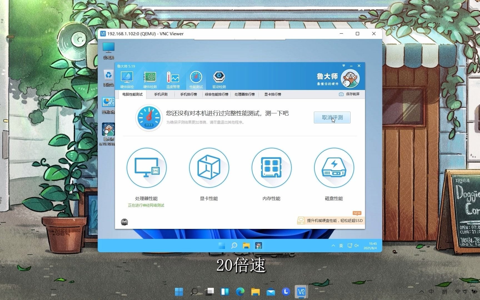The height and width of the screenshot is (300, 480).
Task: Switch to 手机评测 tab
Action: [161, 94]
